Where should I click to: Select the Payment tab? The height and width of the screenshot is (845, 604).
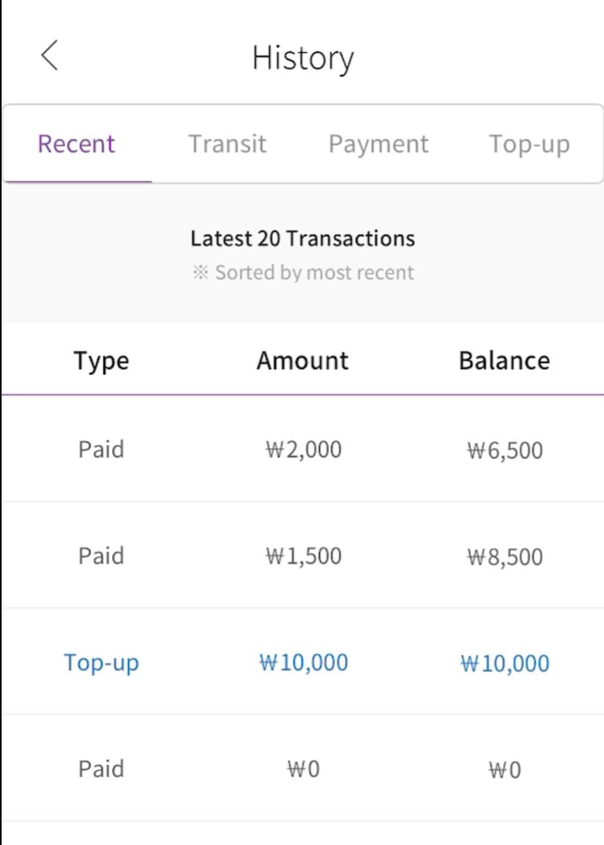point(378,143)
